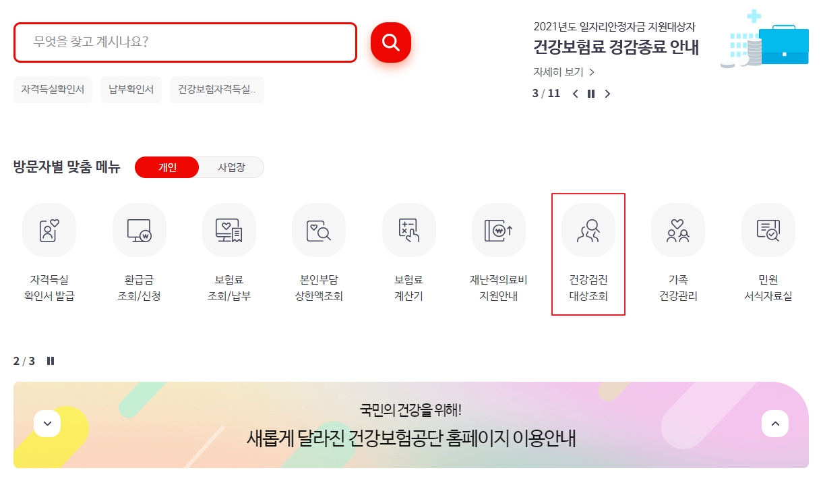This screenshot has width=823, height=487.
Task: Open 민원 서식자료실 icon
Action: pyautogui.click(x=768, y=230)
